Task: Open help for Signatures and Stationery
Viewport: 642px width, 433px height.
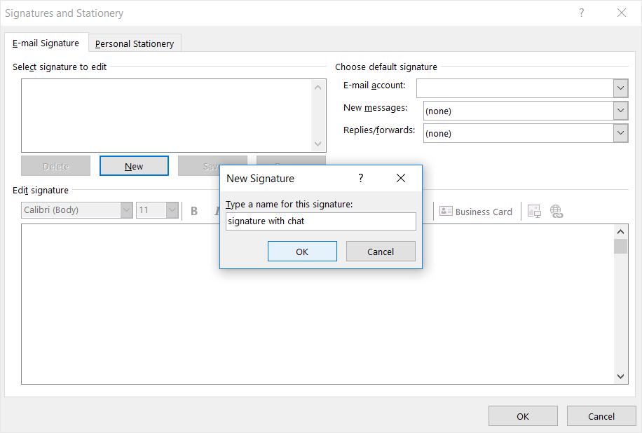Action: [581, 13]
